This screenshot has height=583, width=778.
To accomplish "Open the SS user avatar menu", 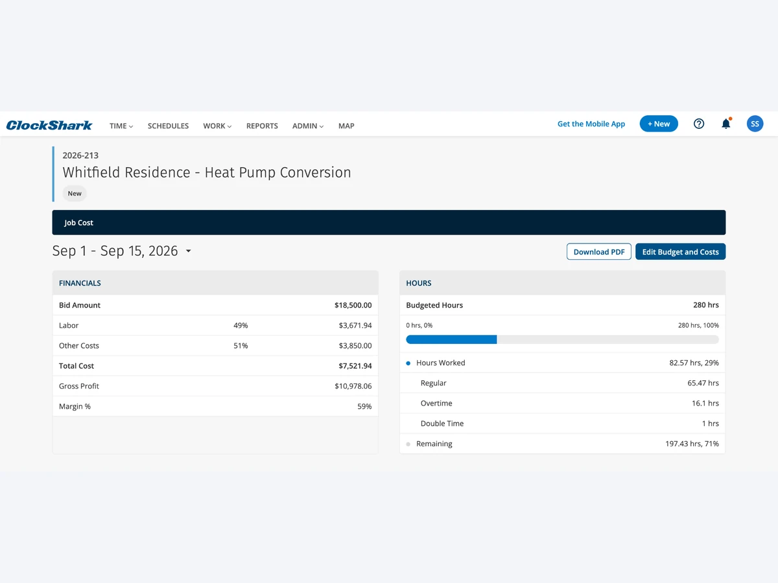I will tap(755, 124).
